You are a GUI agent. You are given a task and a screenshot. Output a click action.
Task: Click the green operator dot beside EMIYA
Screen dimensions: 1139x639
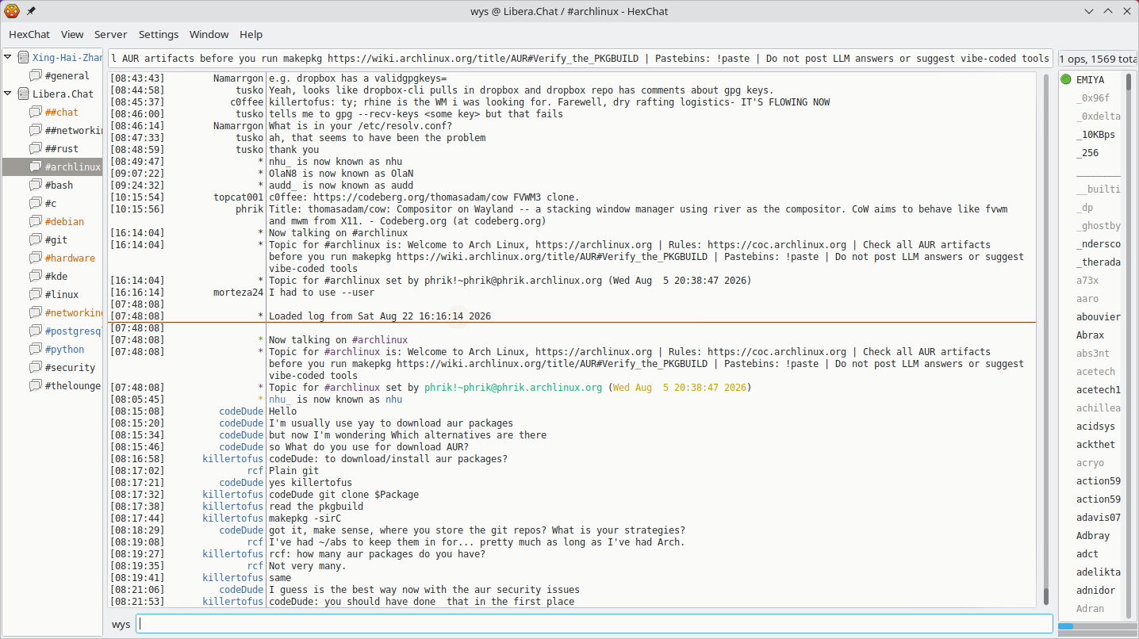tap(1066, 79)
